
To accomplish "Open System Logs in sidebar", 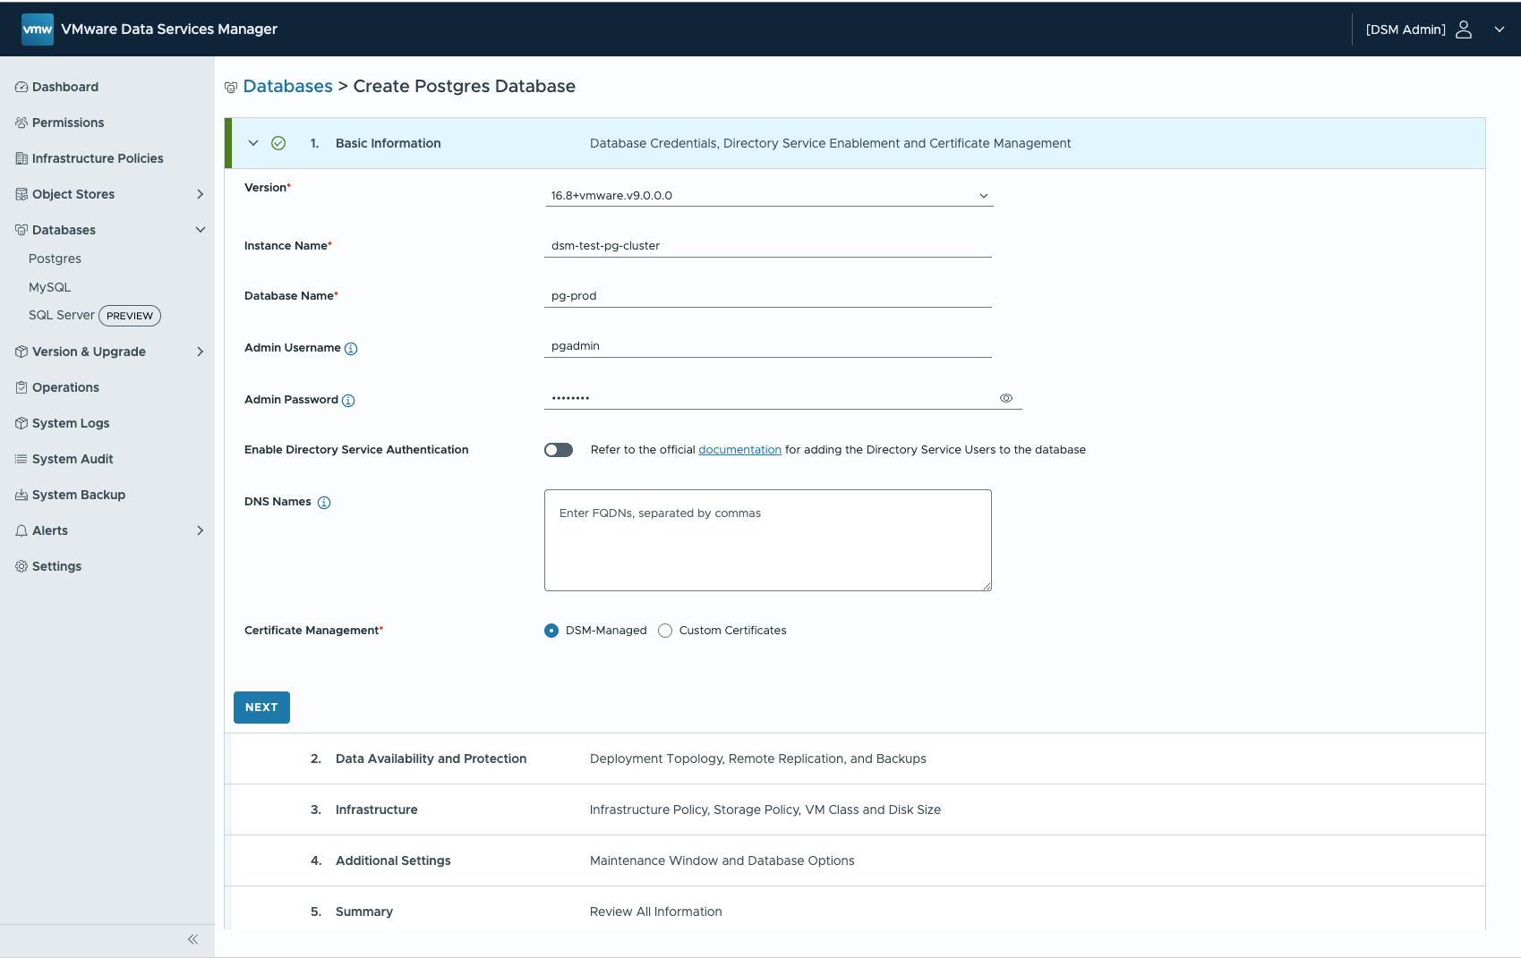I will point(71,423).
